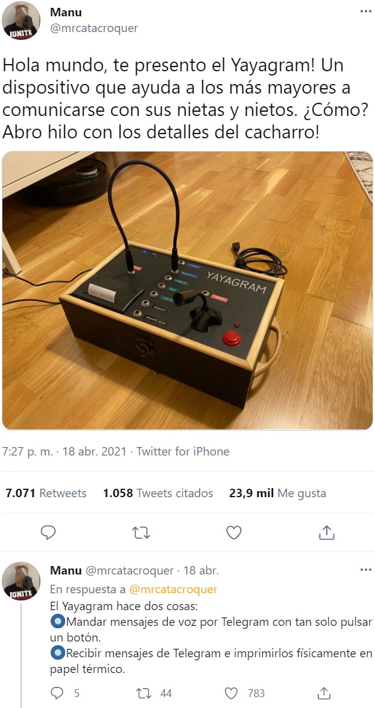The image size is (375, 708).
Task: Open Manu's profile picture at top
Action: pyautogui.click(x=21, y=21)
